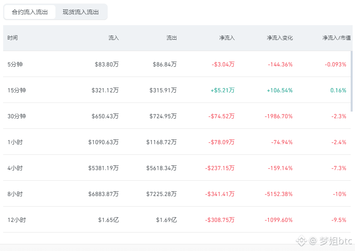Select the 4小时 row label

(x=15, y=168)
